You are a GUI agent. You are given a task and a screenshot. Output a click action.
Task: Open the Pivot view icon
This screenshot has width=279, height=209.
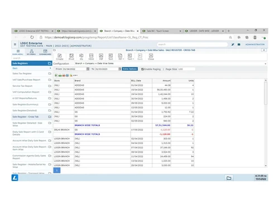coord(71,57)
